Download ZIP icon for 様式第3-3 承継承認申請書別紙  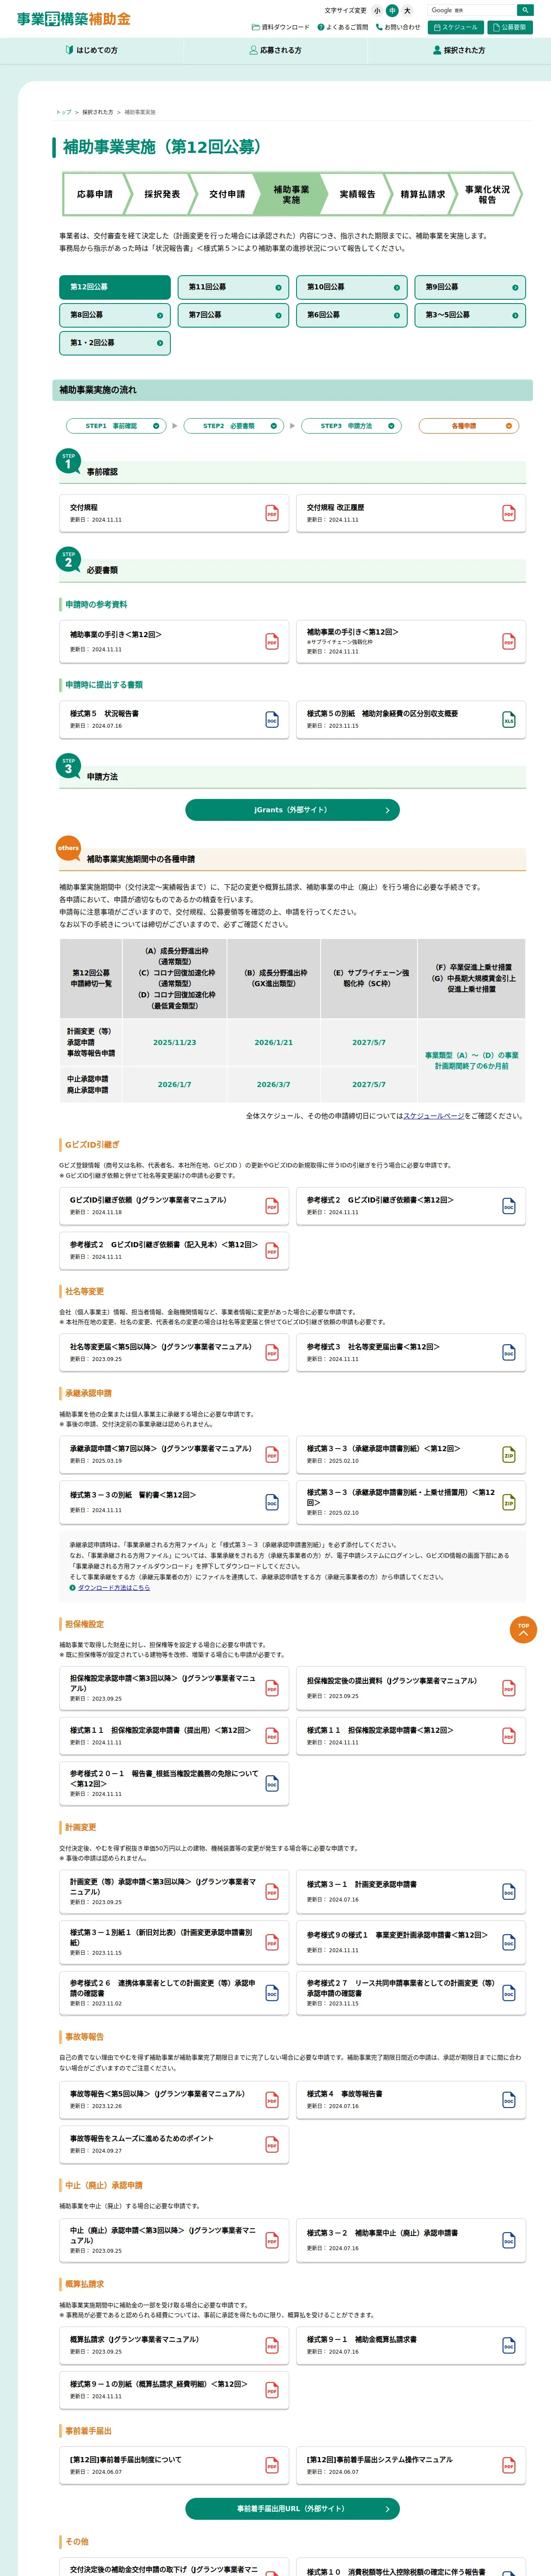(x=508, y=1454)
